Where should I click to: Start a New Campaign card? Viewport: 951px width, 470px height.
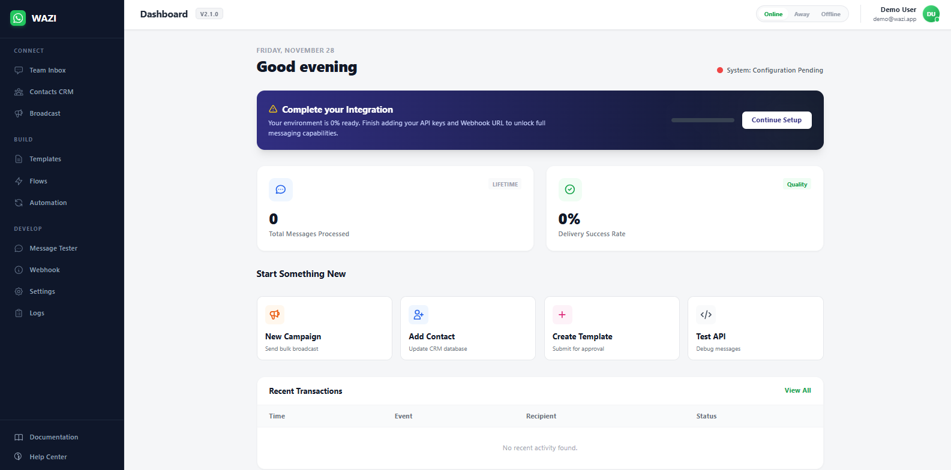[x=325, y=328]
